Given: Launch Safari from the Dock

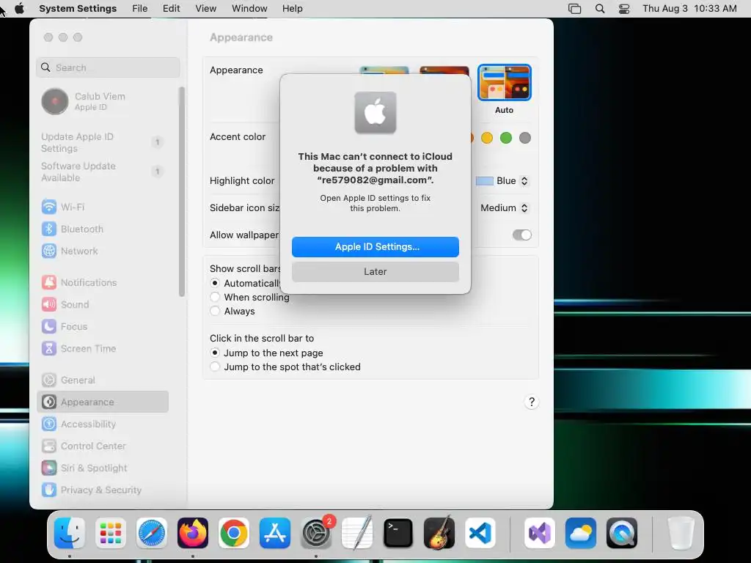Looking at the screenshot, I should click(x=152, y=533).
